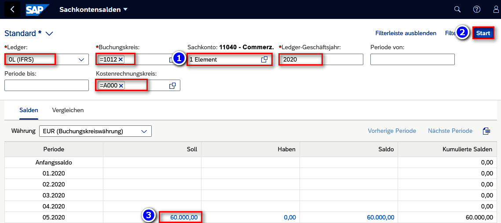Open help via question mark icon
The image size is (501, 223).
pos(477,9)
